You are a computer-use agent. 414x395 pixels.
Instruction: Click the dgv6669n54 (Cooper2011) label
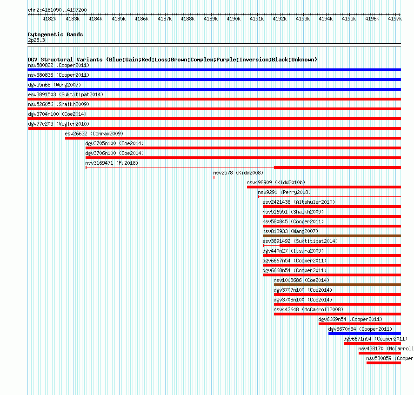[350, 319]
